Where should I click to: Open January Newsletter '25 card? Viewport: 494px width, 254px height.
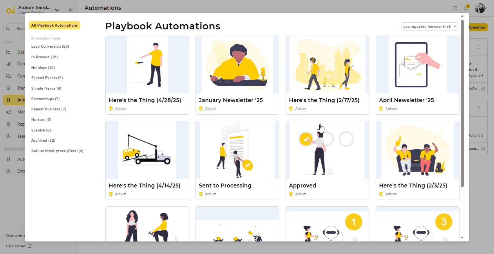pyautogui.click(x=237, y=75)
